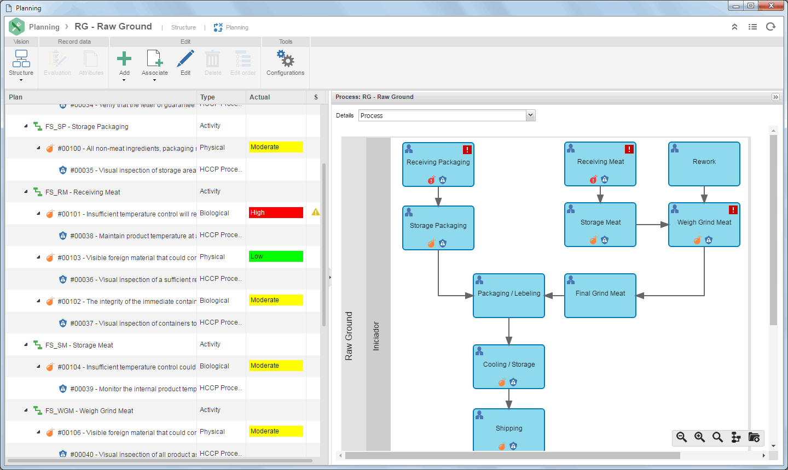Viewport: 788px width, 470px height.
Task: Click the diagram horizontal scrollbar
Action: point(512,455)
